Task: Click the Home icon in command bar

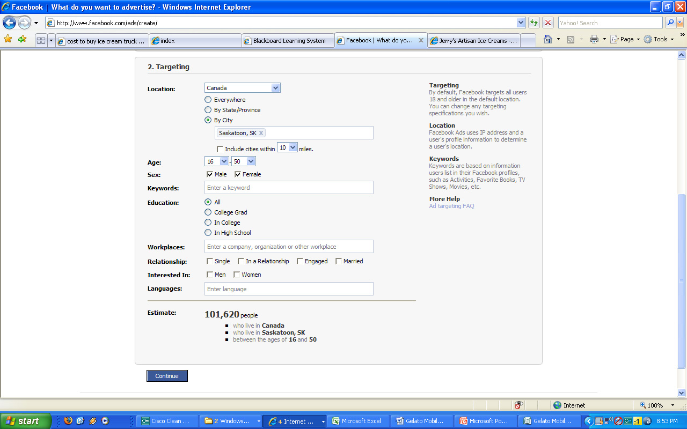Action: (548, 39)
